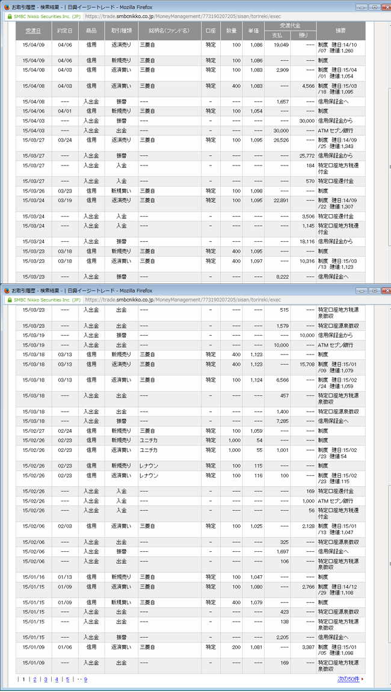Click the deposit amount 18,116
This screenshot has height=692, width=391.
307,242
